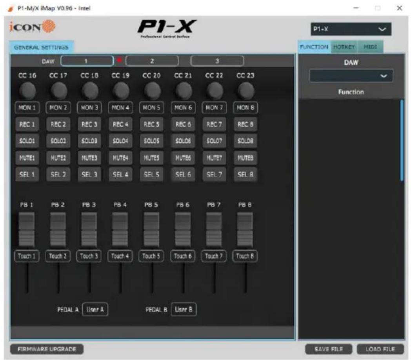Image resolution: width=411 pixels, height=360 pixels.
Task: Pick the SOLO8 button
Action: pyautogui.click(x=246, y=141)
